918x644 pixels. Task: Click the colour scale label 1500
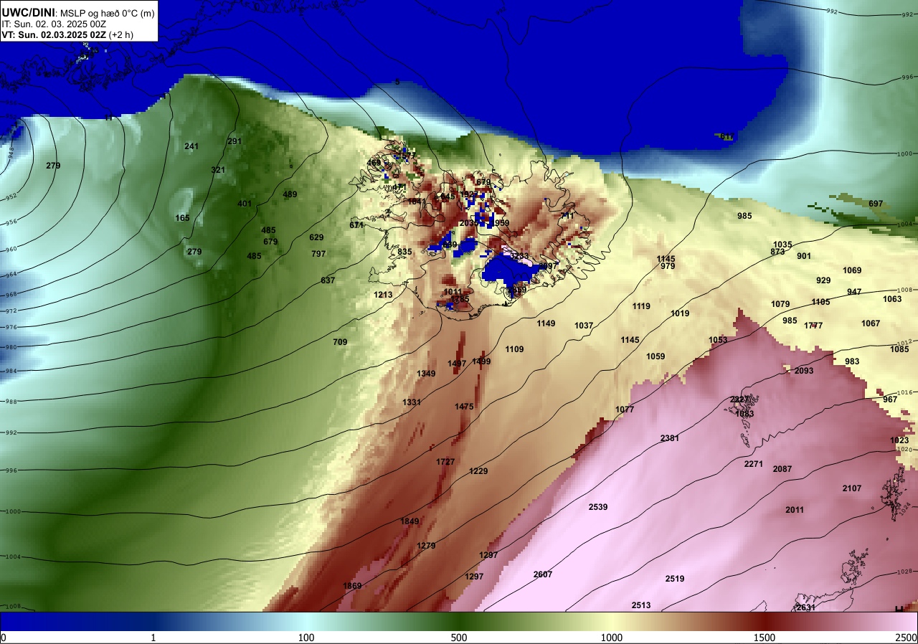(765, 638)
